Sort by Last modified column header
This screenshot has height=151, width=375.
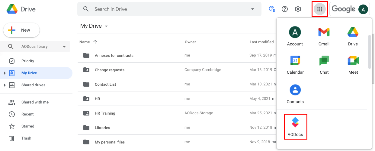point(261,42)
